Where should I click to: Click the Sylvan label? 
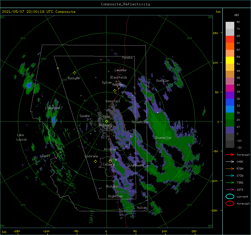107,82
